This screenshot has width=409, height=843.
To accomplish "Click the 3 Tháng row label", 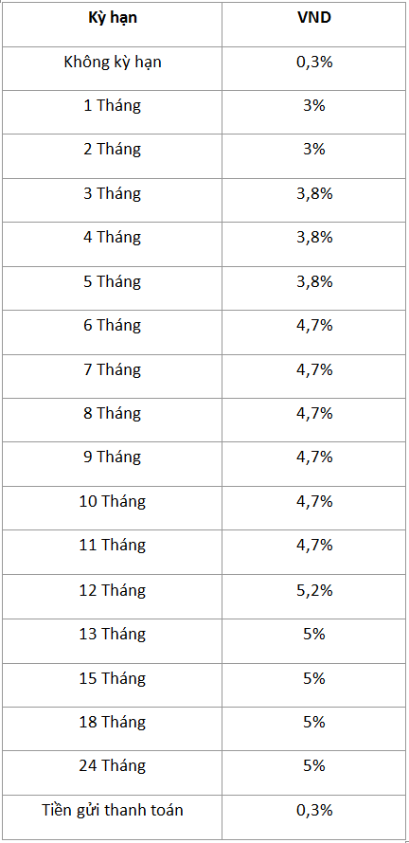I will 113,194.
